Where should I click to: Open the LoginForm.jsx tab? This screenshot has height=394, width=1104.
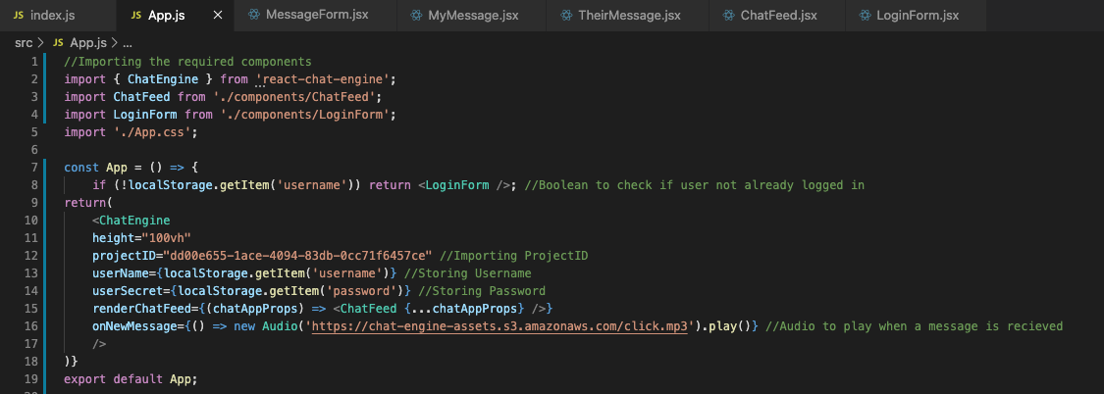click(x=916, y=15)
